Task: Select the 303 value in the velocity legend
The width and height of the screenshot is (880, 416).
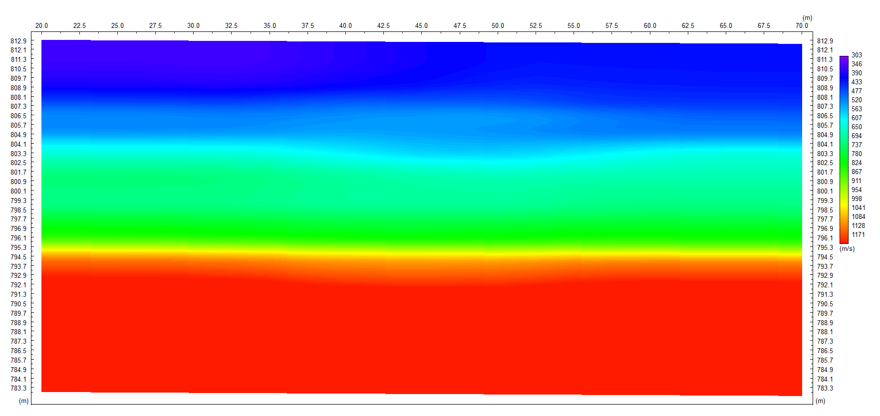Action: [x=857, y=55]
